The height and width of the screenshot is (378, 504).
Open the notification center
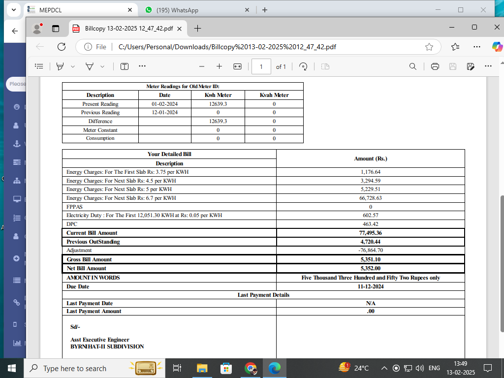(488, 368)
